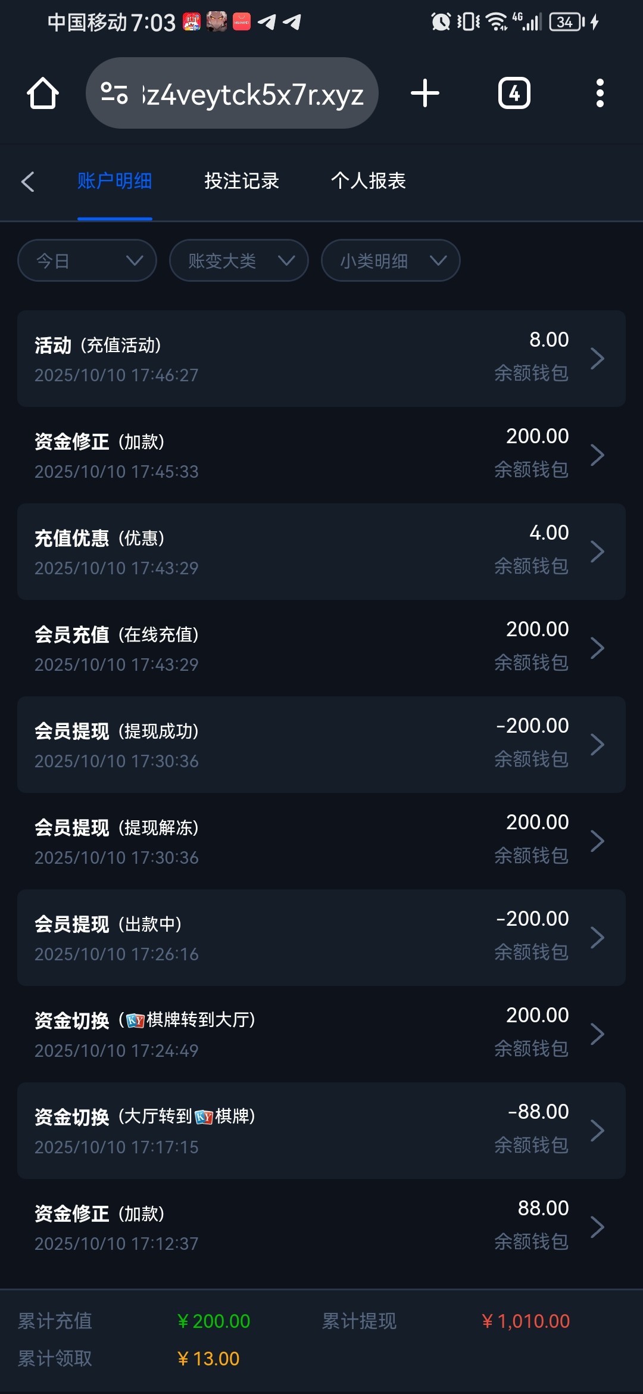Open the browser three-dot menu
Image resolution: width=643 pixels, height=1394 pixels.
coord(600,94)
